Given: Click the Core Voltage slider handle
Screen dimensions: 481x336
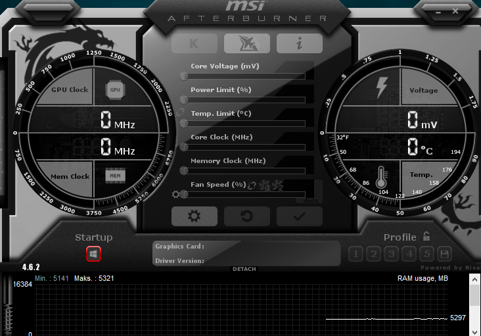Looking at the screenshot, I should click(184, 76).
